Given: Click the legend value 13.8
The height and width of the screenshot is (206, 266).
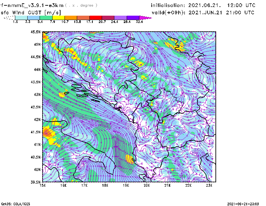Looking at the screenshot, I should [77, 22].
